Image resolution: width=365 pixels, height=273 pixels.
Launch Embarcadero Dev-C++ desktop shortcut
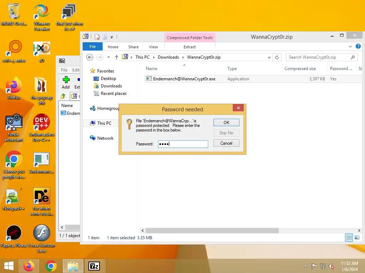[x=41, y=128]
